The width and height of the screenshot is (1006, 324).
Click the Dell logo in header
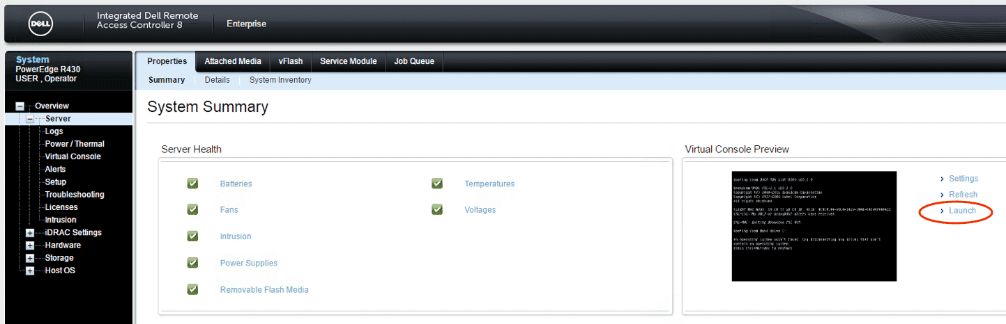(40, 24)
